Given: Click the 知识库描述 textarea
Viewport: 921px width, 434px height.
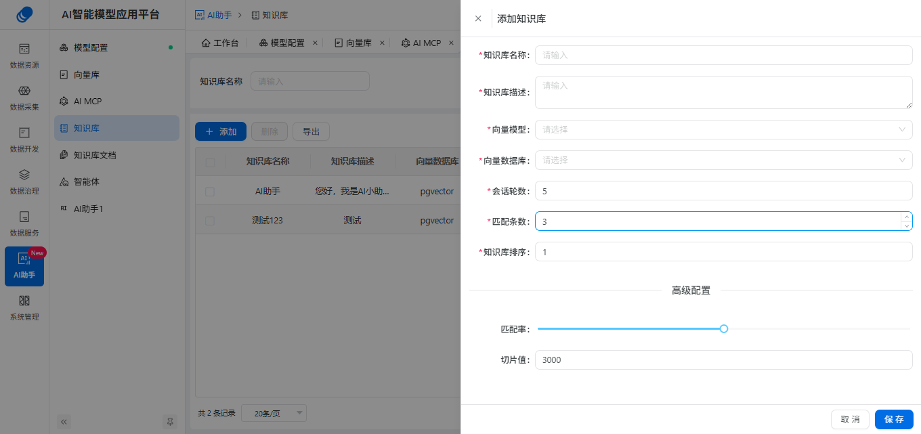Looking at the screenshot, I should coord(723,92).
